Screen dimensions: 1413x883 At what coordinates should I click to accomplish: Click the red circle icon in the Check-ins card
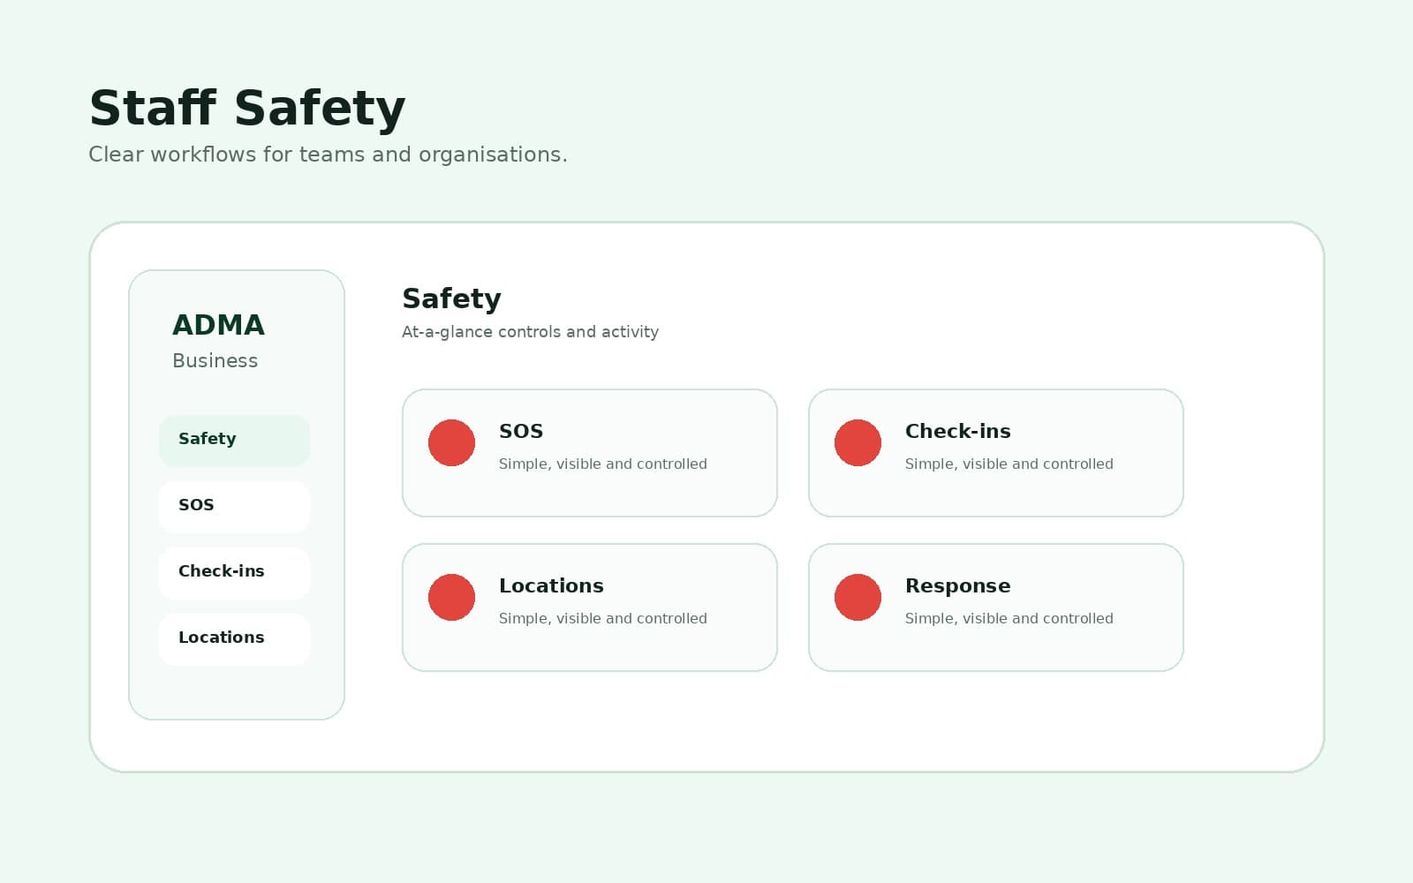[858, 442]
